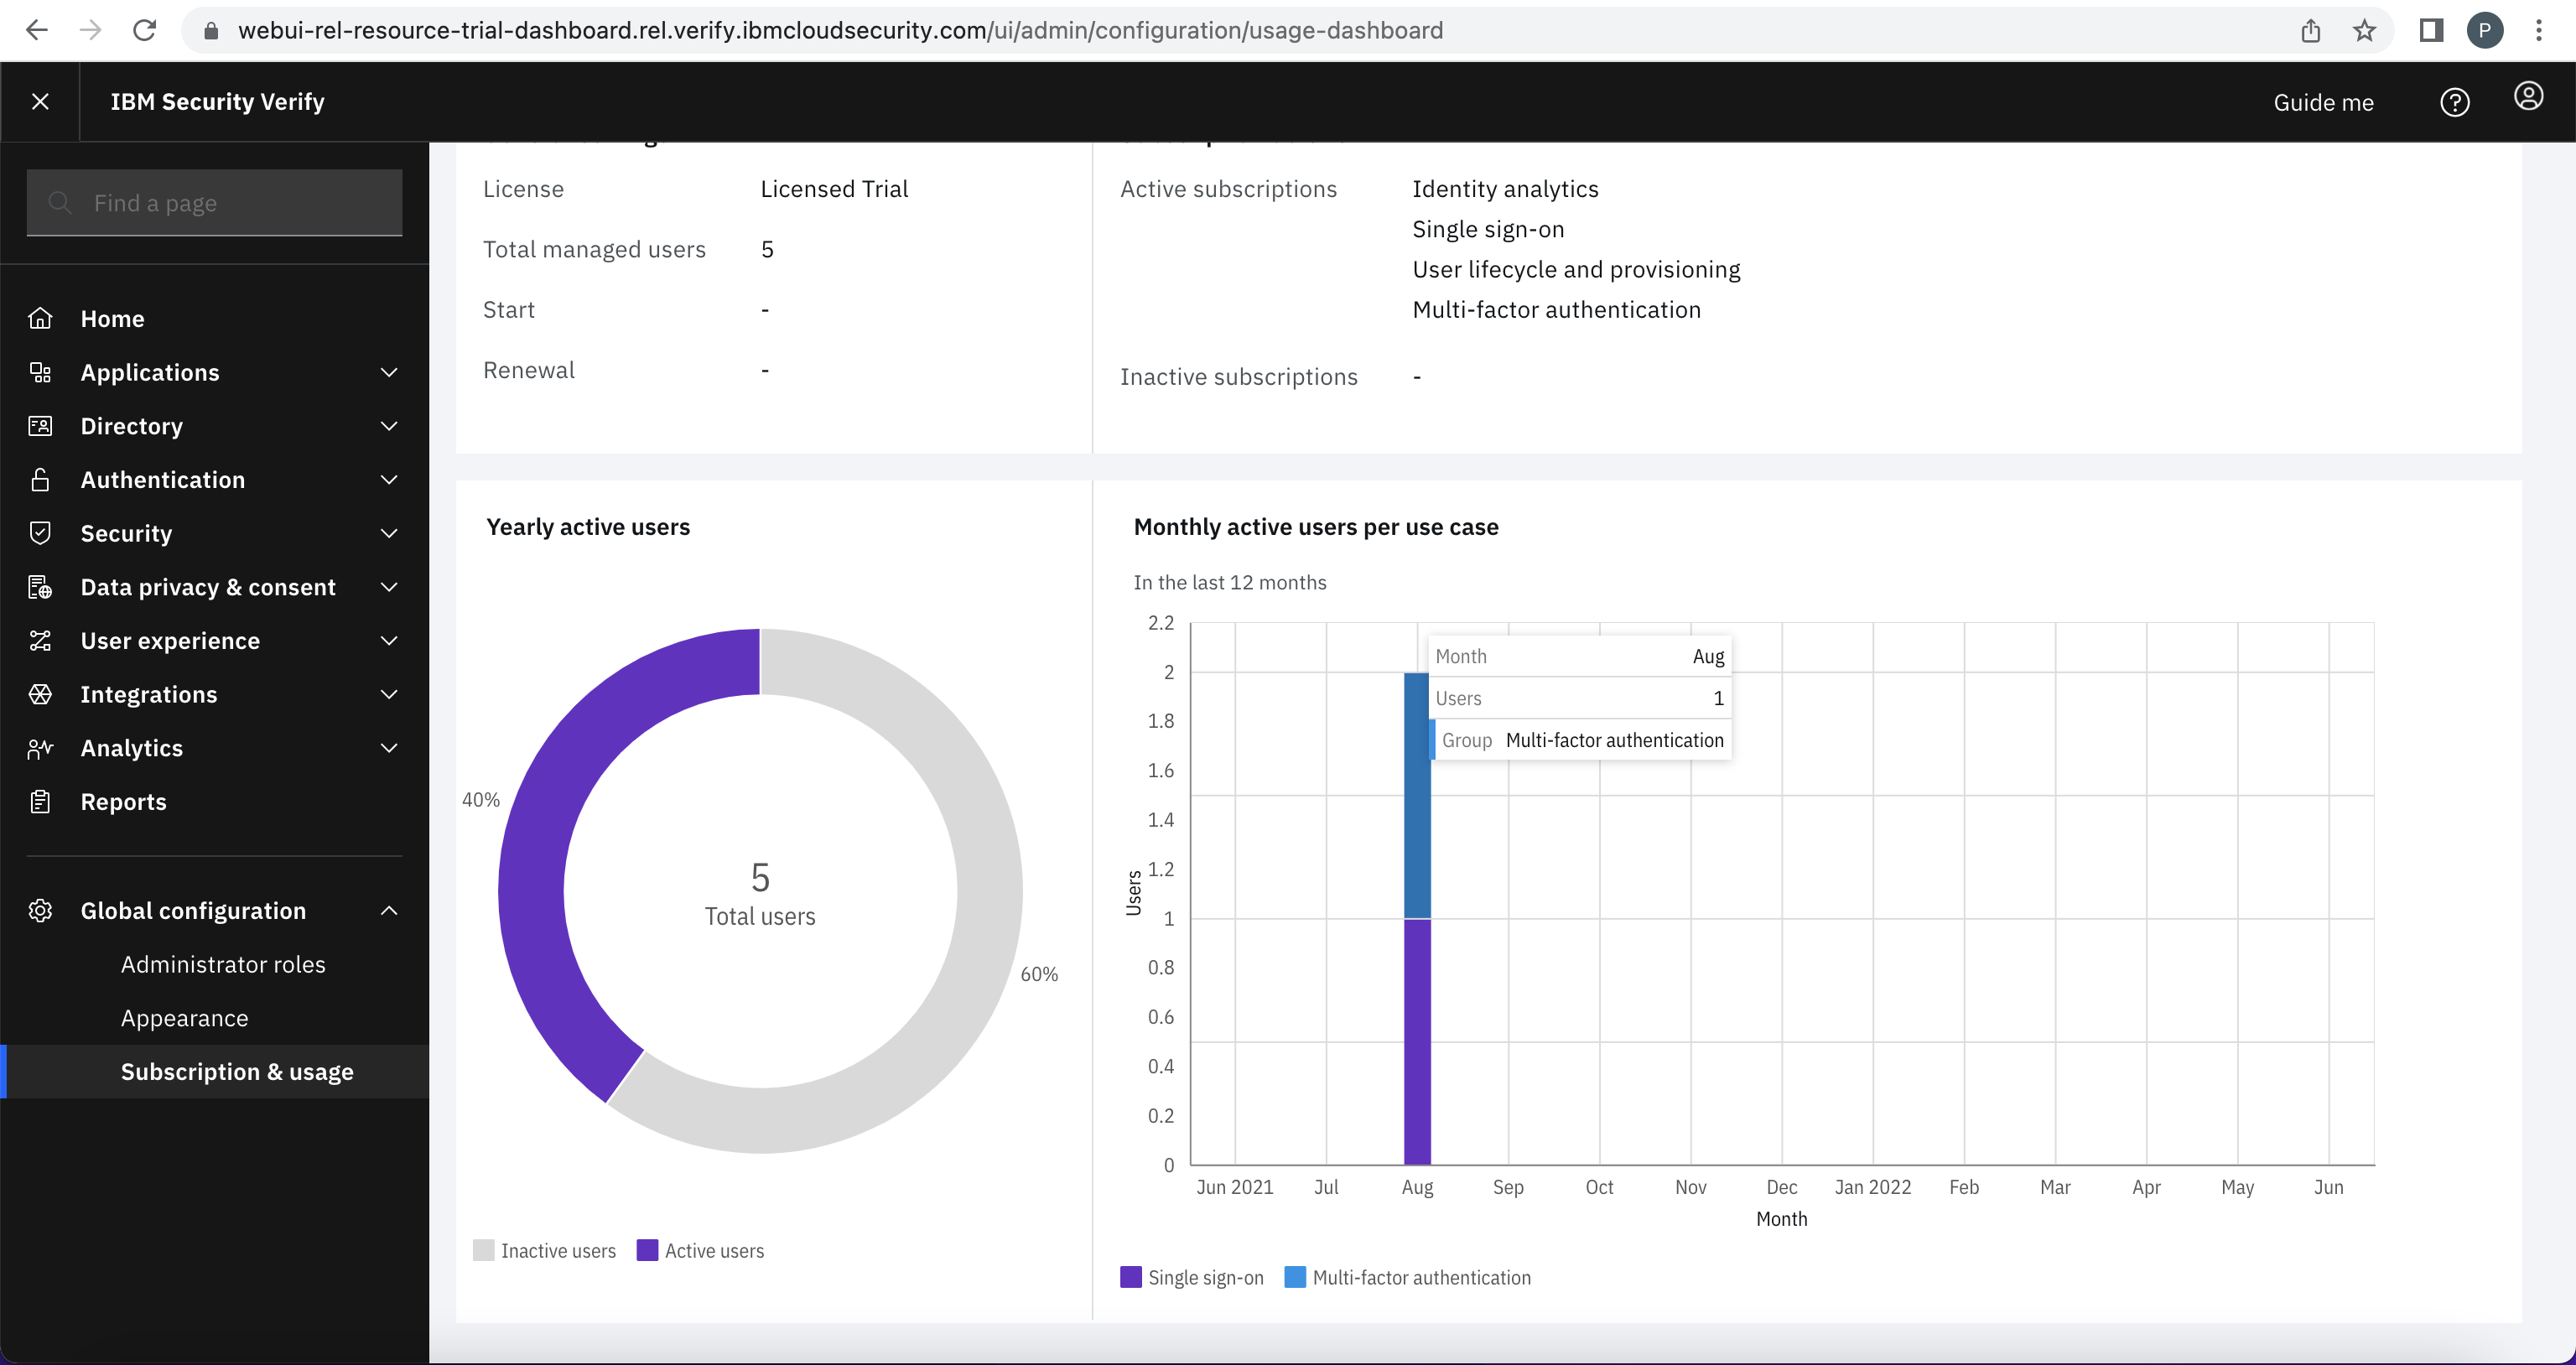Click the browser share icon

(x=2310, y=30)
